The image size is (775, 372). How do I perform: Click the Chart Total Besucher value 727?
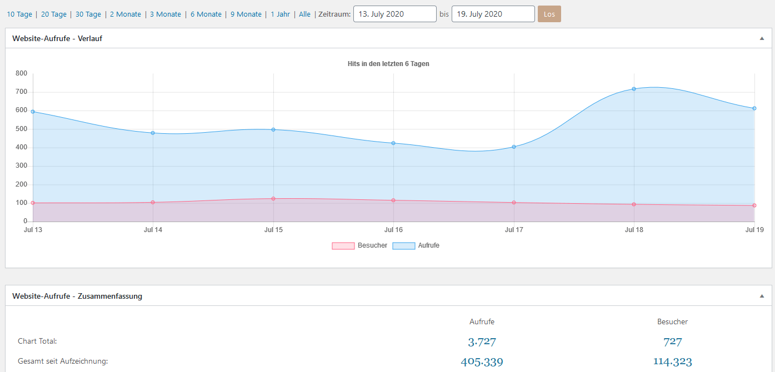[x=672, y=342]
